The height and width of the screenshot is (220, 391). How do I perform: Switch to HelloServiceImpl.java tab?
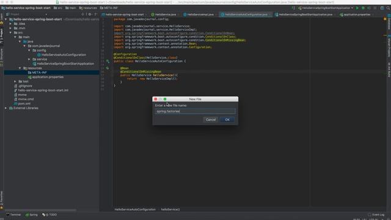(199, 15)
